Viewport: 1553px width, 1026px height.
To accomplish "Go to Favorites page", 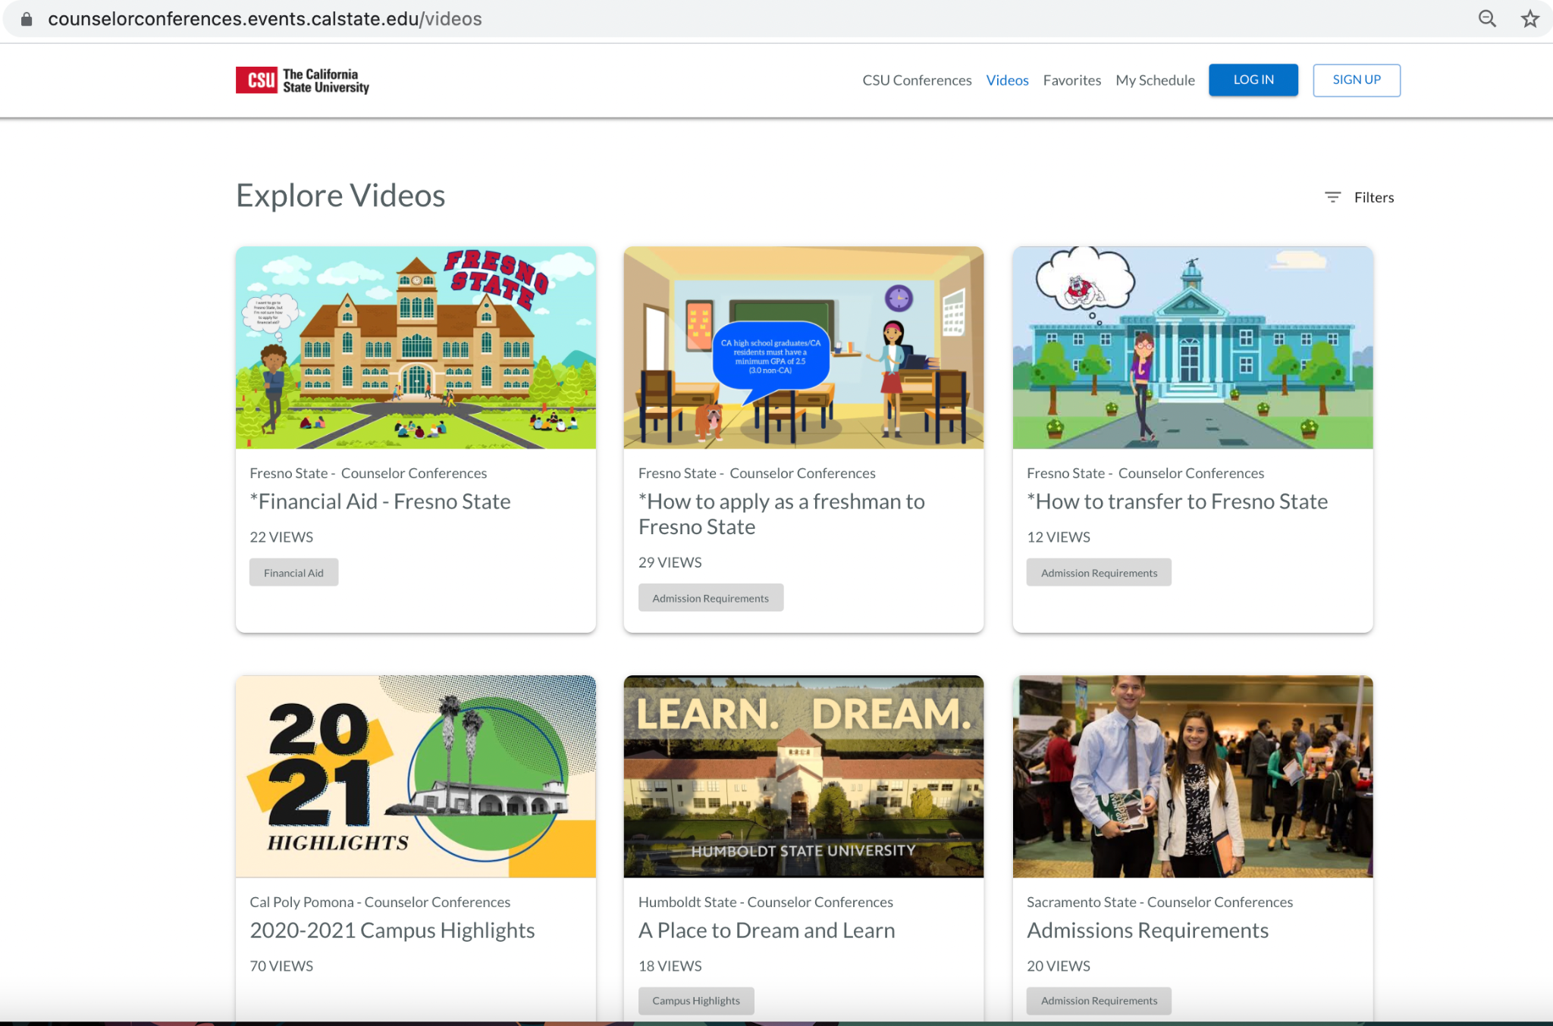I will 1071,80.
